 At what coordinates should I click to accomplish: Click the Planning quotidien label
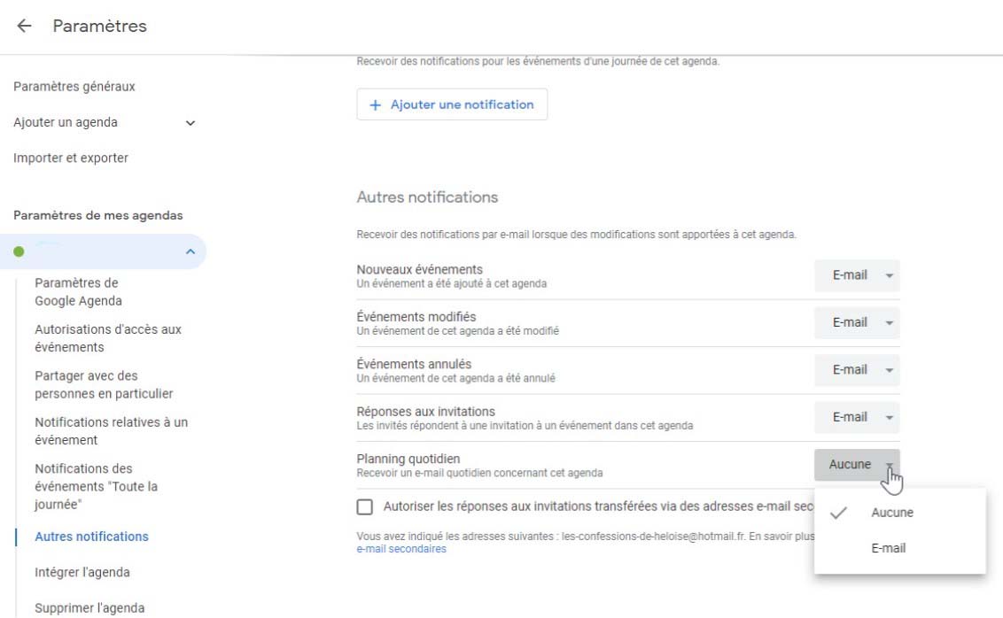click(408, 459)
